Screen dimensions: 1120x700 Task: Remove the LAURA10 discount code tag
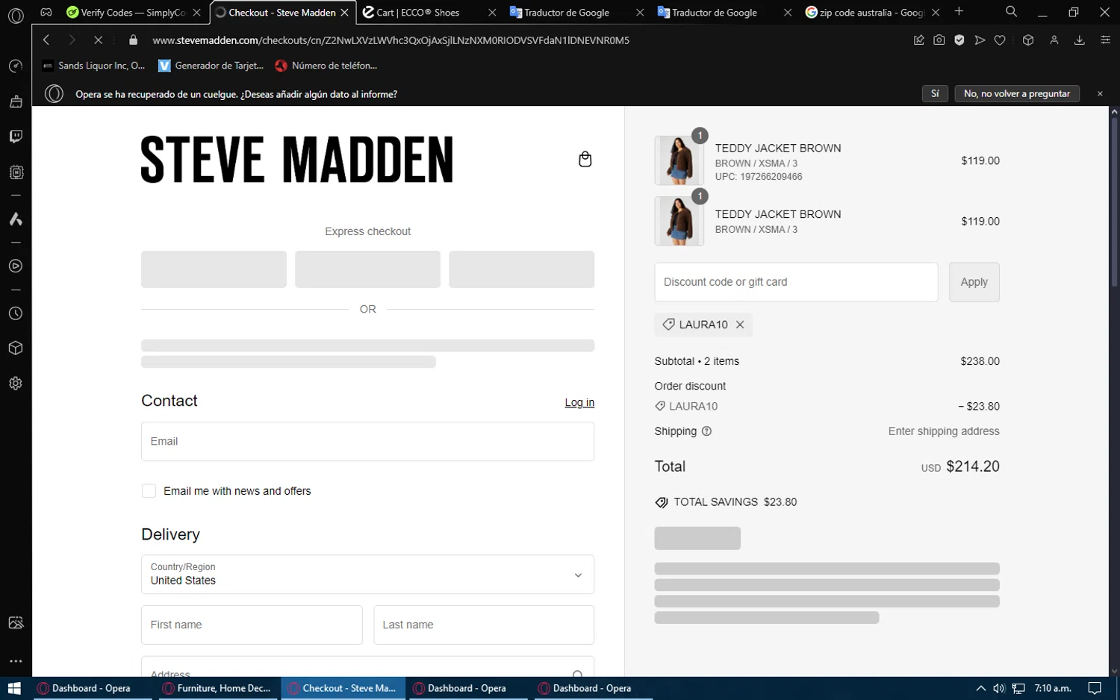(x=740, y=325)
